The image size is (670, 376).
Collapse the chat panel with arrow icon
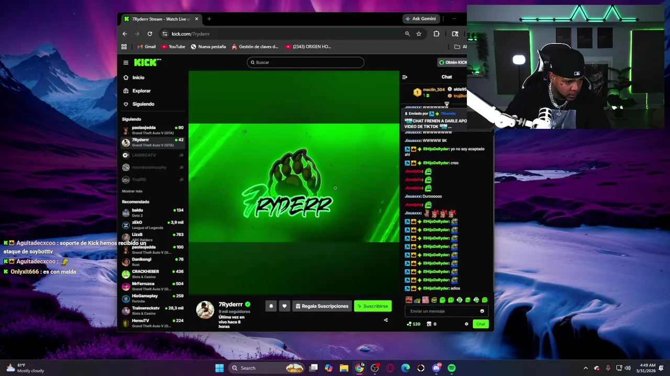pyautogui.click(x=404, y=77)
